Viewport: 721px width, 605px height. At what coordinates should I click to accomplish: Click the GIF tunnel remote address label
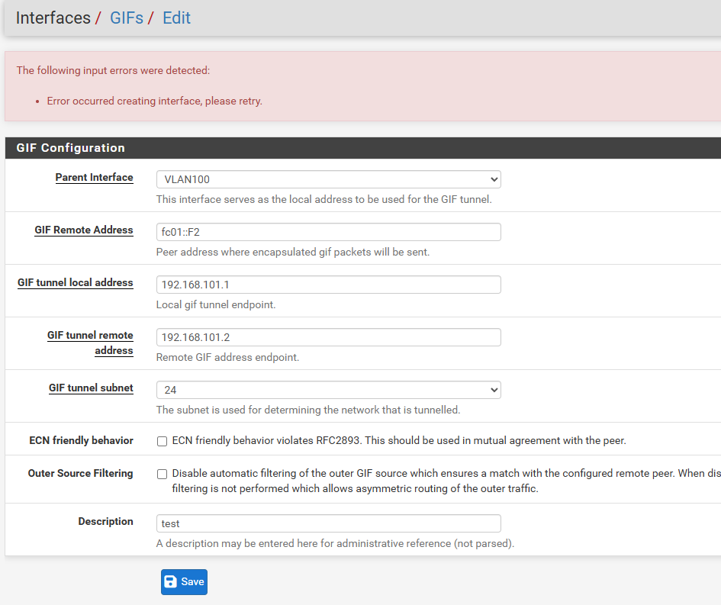coord(90,343)
